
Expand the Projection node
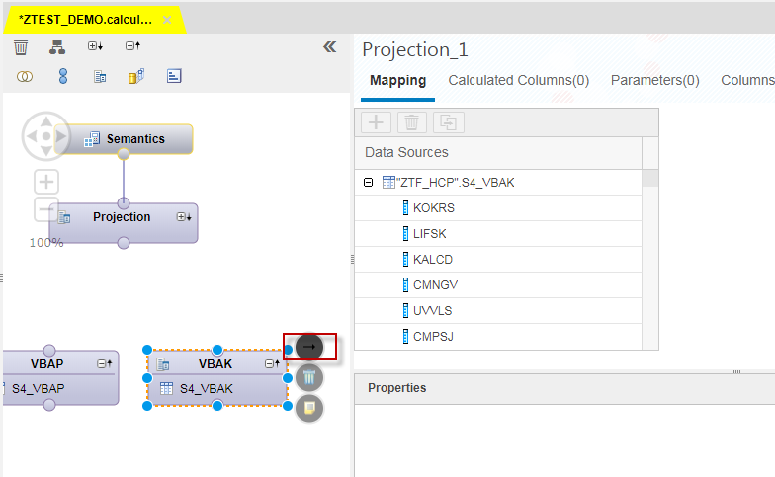click(x=184, y=217)
